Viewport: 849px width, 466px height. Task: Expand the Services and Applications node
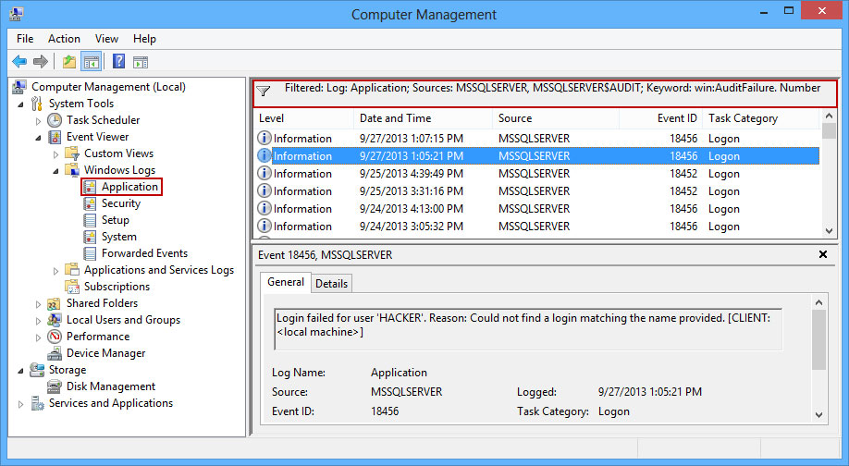click(x=20, y=404)
